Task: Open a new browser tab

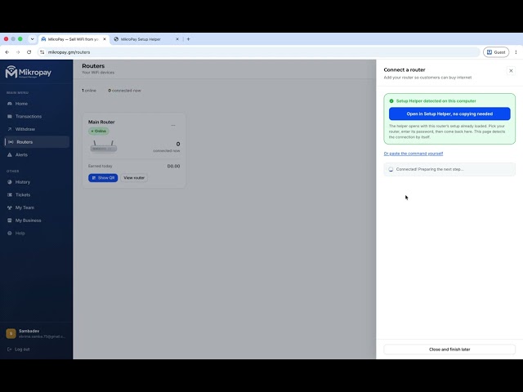Action: pyautogui.click(x=189, y=39)
